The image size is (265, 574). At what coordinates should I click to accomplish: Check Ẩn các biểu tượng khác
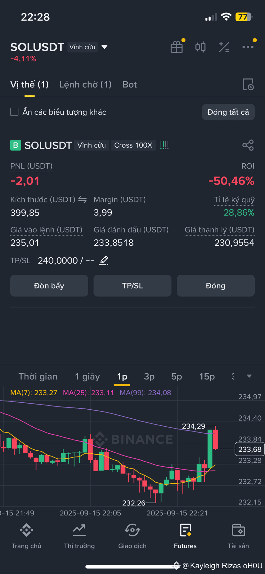click(x=14, y=112)
